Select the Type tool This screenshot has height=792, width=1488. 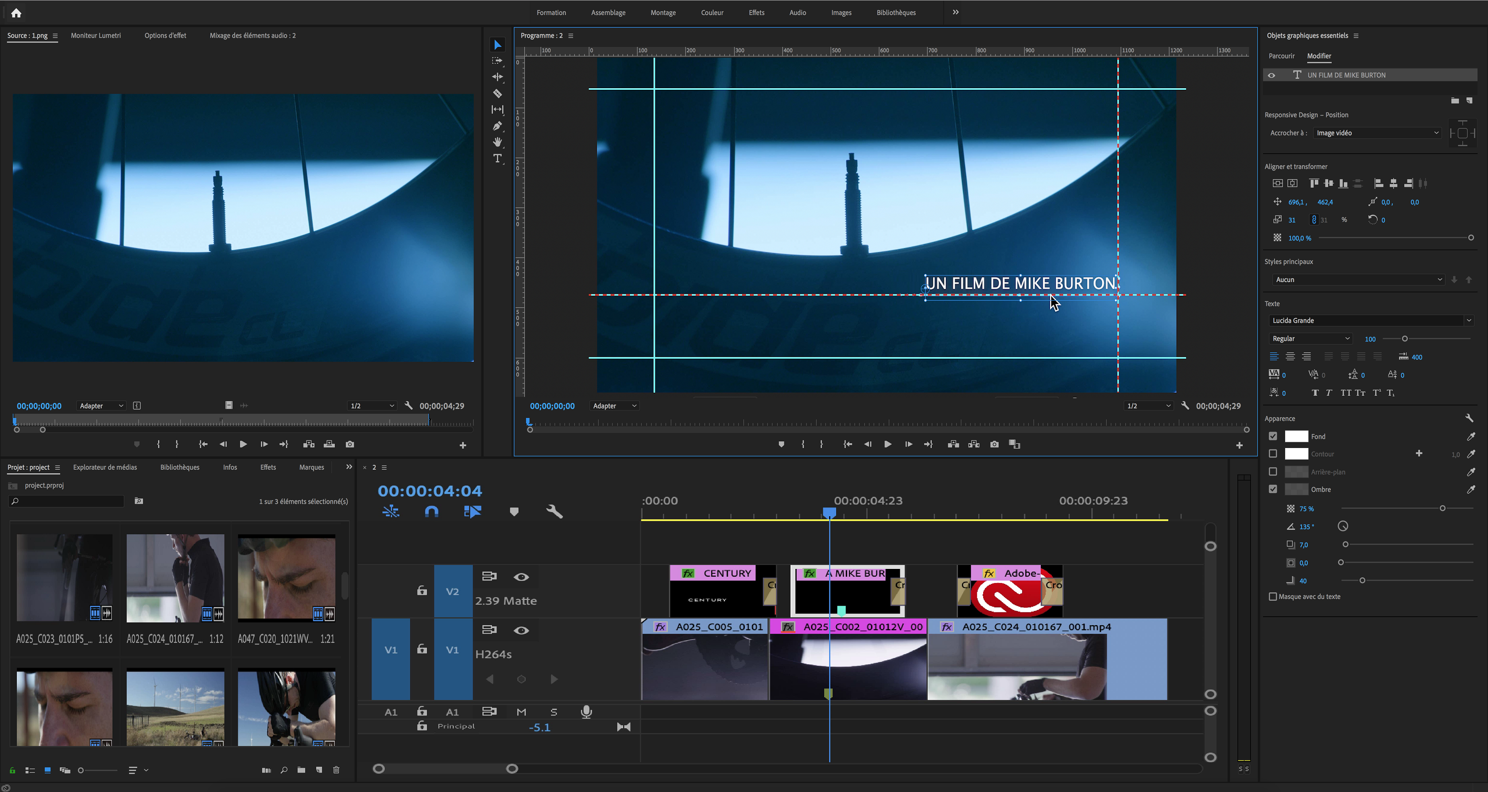(x=497, y=158)
